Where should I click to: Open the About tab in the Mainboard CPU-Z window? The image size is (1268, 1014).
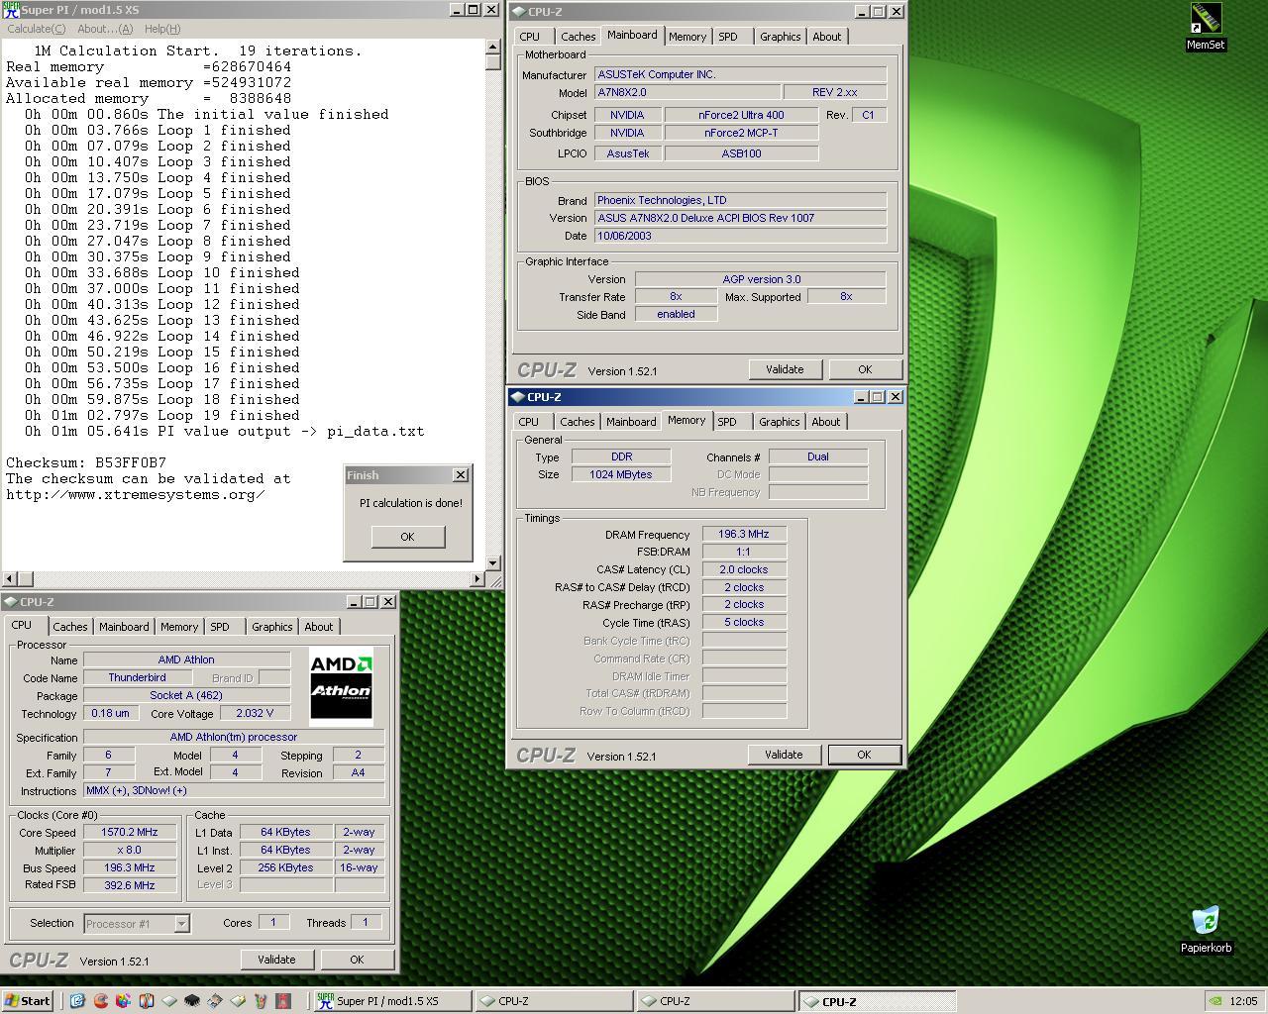827,37
